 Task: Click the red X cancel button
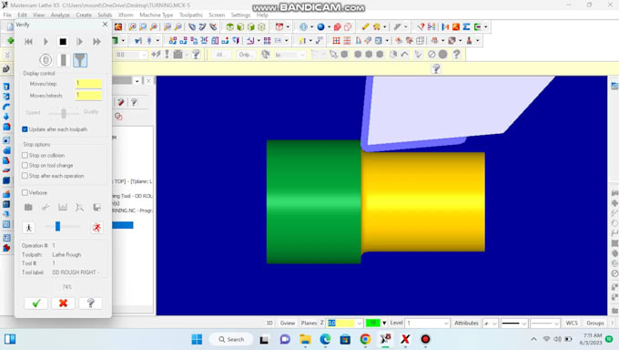click(63, 304)
